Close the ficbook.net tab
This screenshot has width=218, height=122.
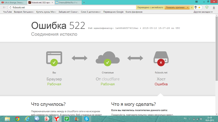52,2
